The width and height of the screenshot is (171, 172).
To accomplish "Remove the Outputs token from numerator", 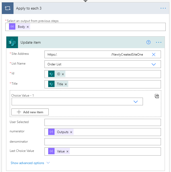I will click(71, 132).
